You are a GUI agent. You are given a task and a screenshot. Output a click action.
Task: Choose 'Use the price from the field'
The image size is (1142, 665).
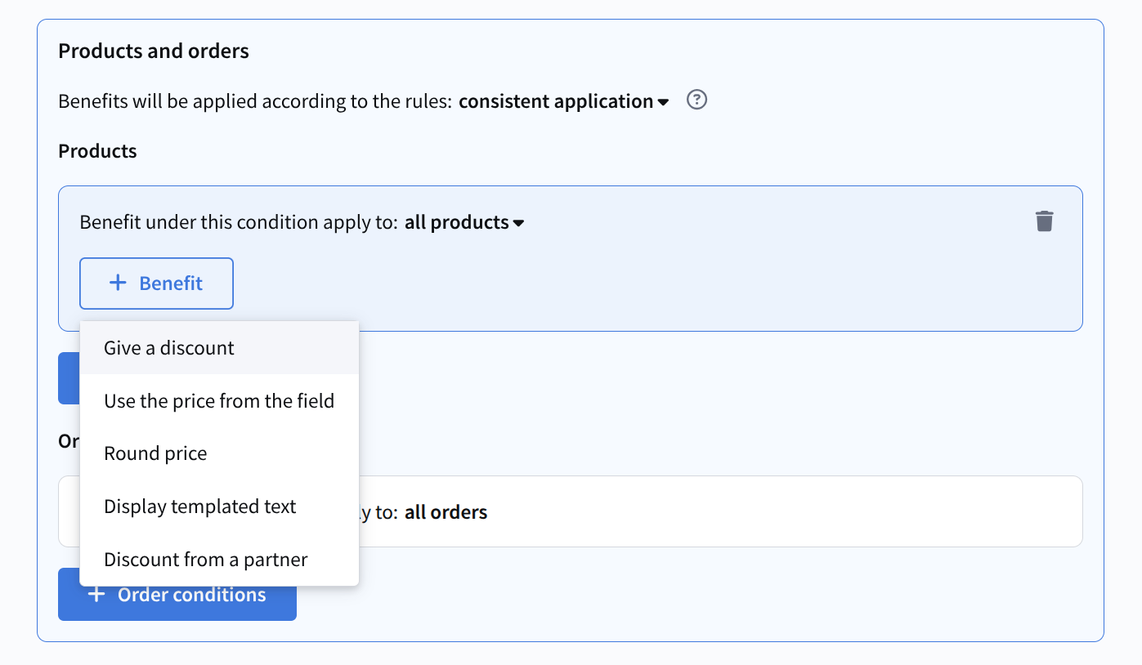219,401
